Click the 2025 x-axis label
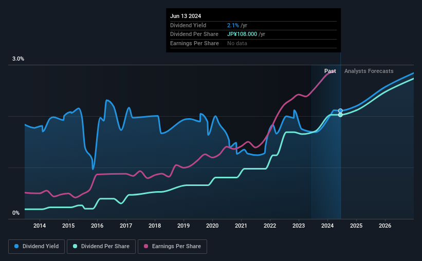This screenshot has width=422, height=261. (x=356, y=226)
